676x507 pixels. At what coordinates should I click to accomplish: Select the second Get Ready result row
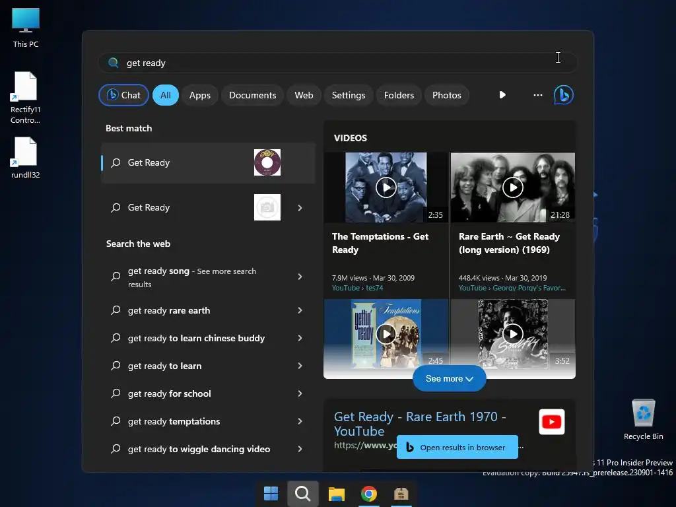pos(208,207)
